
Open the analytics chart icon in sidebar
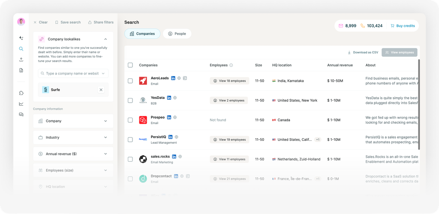(21, 104)
